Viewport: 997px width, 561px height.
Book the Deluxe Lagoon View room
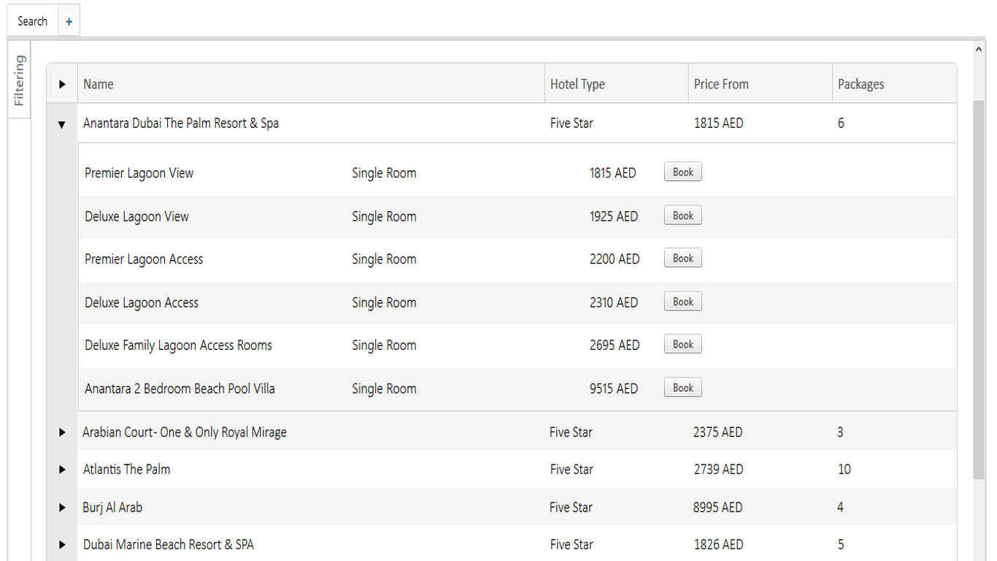pos(682,215)
